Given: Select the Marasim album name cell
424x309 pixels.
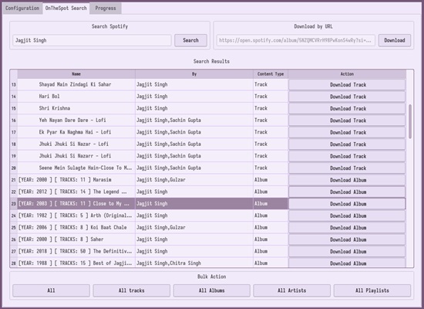Looking at the screenshot, I should [x=76, y=180].
